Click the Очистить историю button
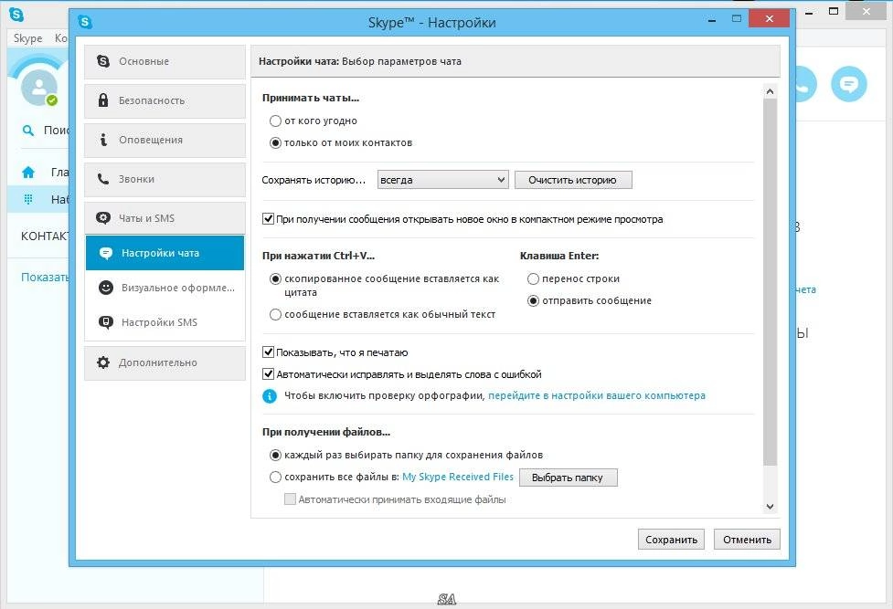The height and width of the screenshot is (609, 893). coord(573,180)
